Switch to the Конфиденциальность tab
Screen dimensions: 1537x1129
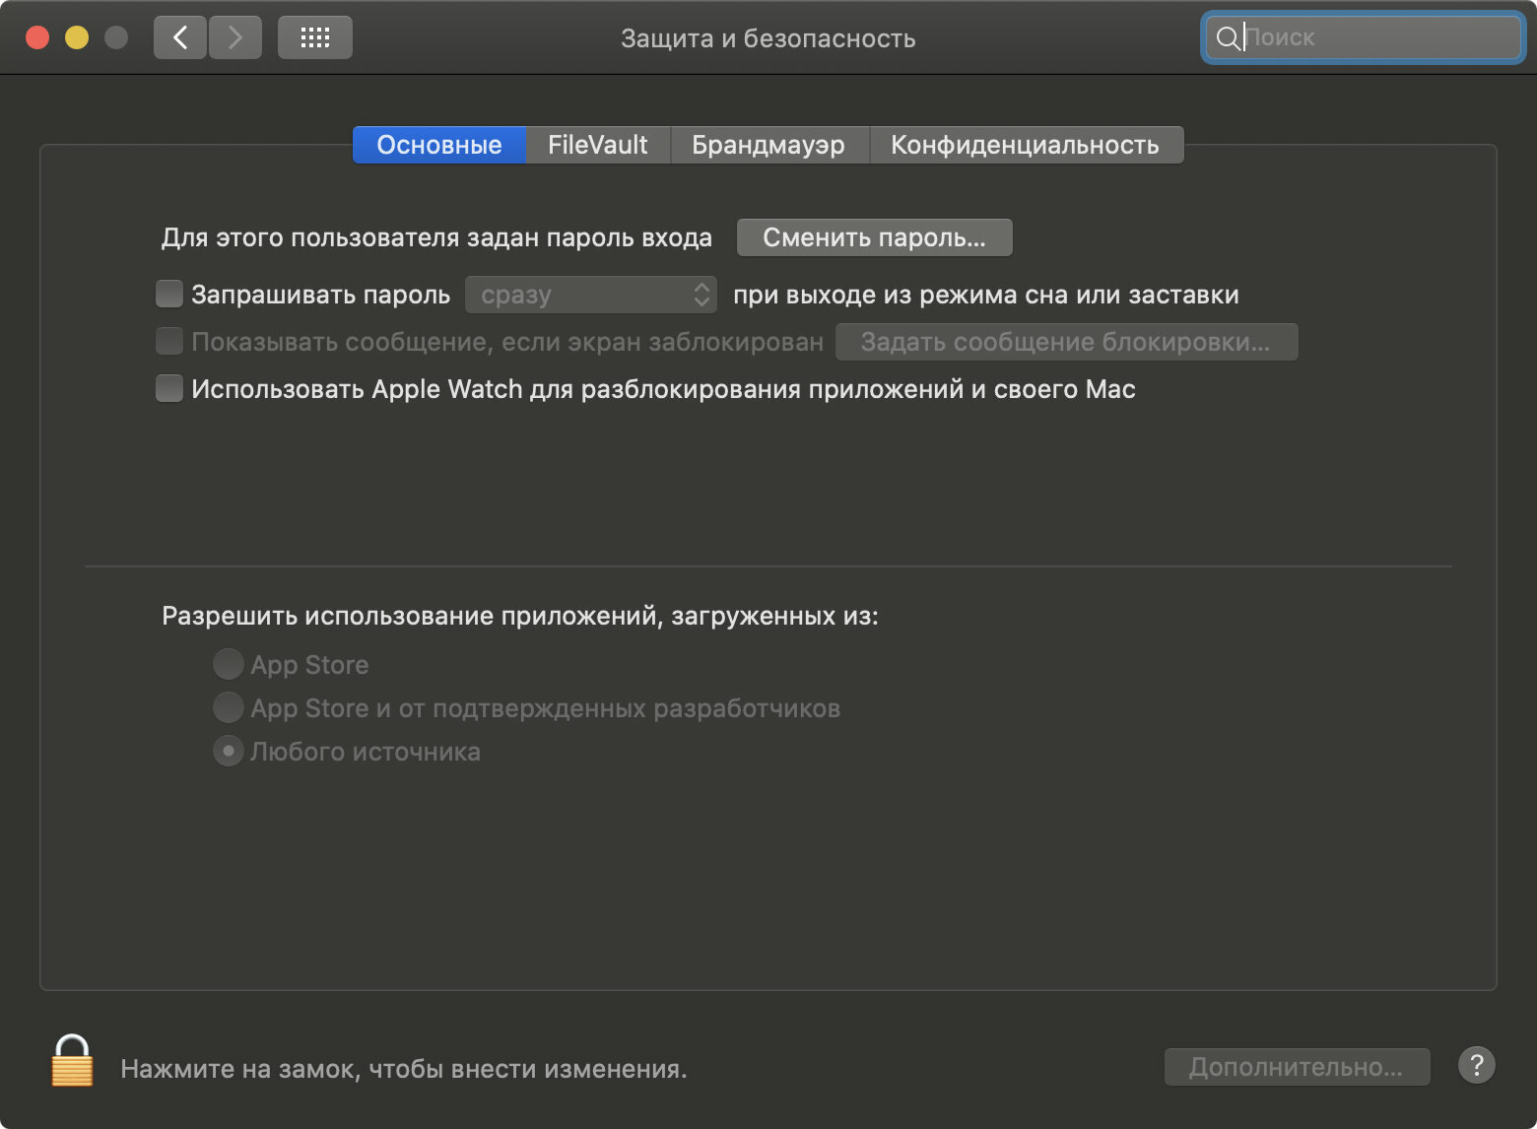1026,145
